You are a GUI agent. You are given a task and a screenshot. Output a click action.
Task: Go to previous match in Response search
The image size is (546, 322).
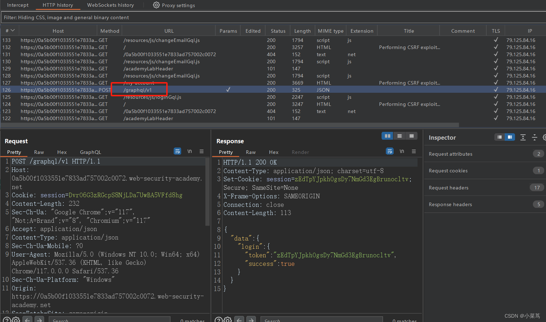point(240,320)
